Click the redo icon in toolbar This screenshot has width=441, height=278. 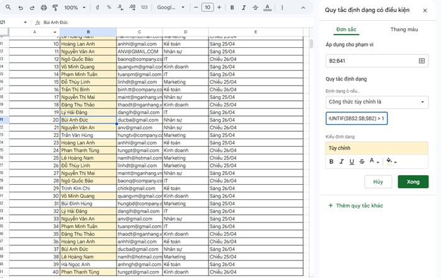tap(32, 8)
